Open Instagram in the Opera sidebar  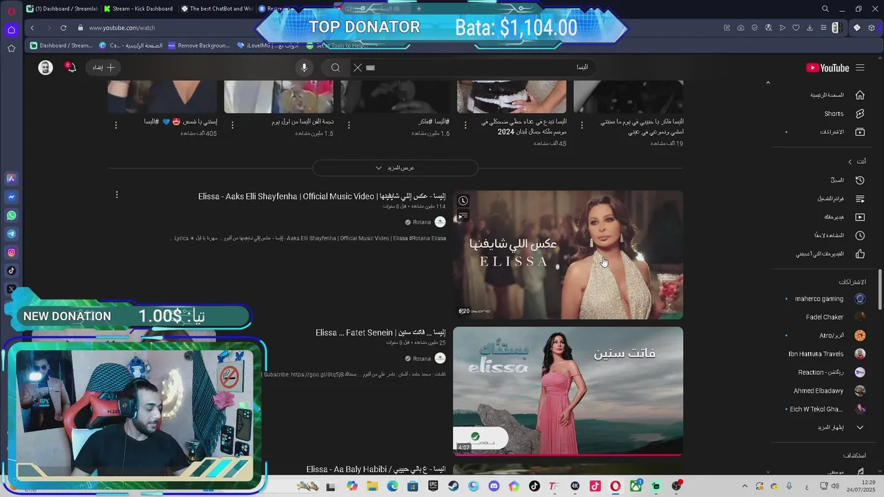11,253
